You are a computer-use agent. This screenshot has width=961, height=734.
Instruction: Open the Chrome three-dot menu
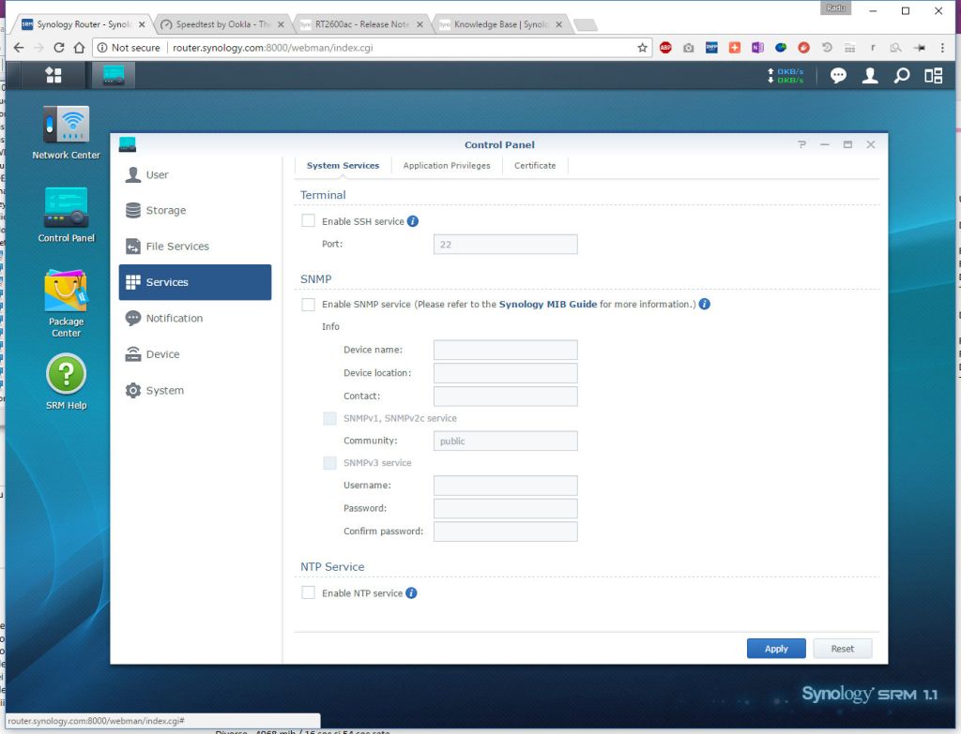[942, 48]
